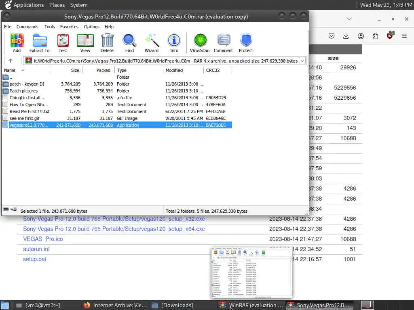Screen dimensions: 414x310
Task: Open vegas120_setup_x32.exe link
Action: 114,219
